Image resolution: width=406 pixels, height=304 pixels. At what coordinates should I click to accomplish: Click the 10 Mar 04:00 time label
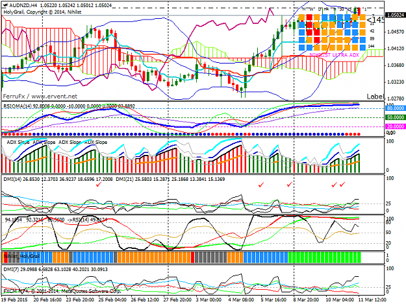coord(340,300)
